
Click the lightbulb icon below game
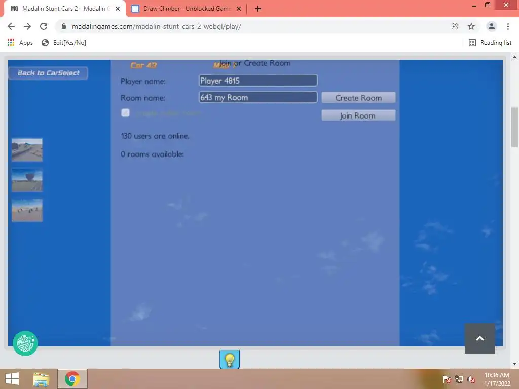(x=230, y=360)
